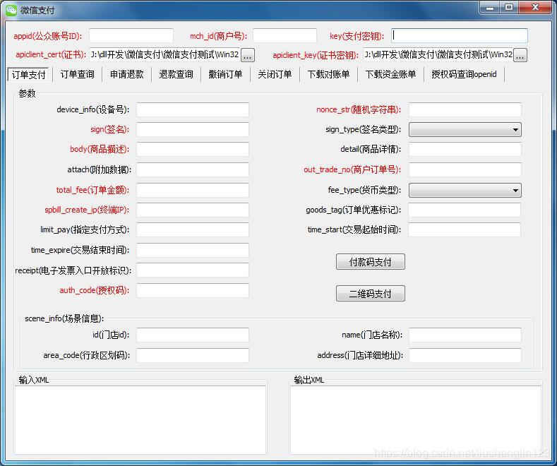Switch to the 订单查询 tab

click(x=77, y=74)
